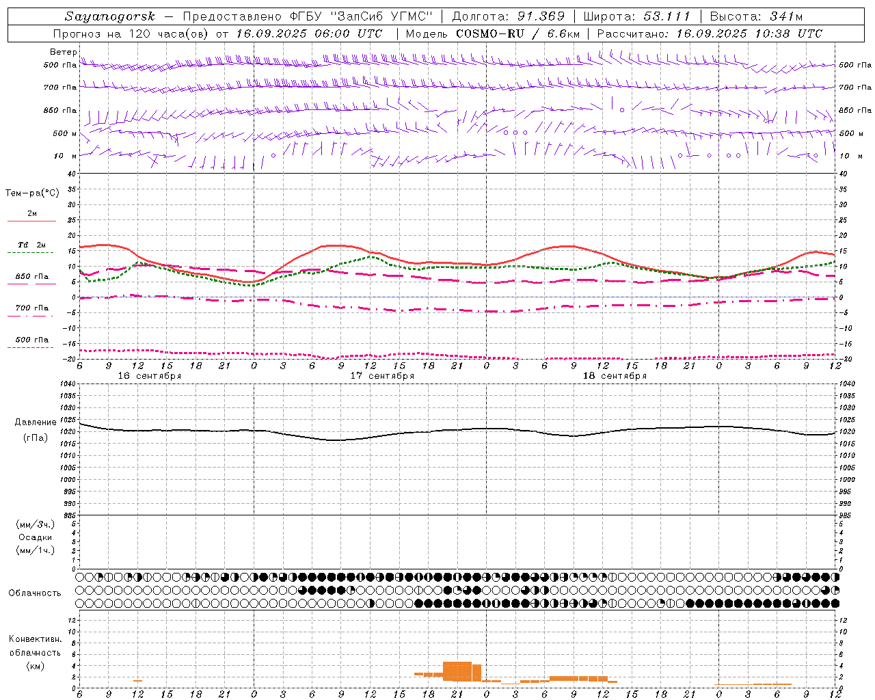Viewport: 875px width, 700px height.
Task: Select the "17 сентября" date label
Action: [382, 376]
